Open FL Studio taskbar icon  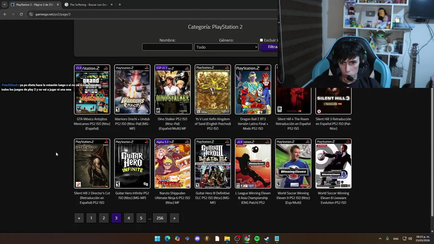(x=207, y=239)
